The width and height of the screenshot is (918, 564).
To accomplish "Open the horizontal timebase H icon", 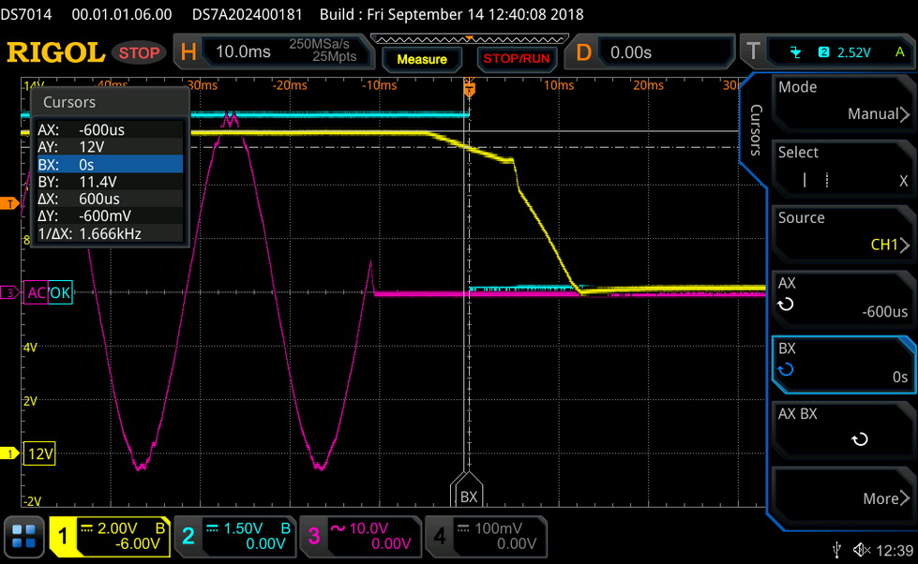I will click(x=188, y=52).
